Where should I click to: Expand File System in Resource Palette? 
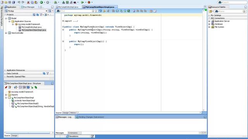pos(209,27)
